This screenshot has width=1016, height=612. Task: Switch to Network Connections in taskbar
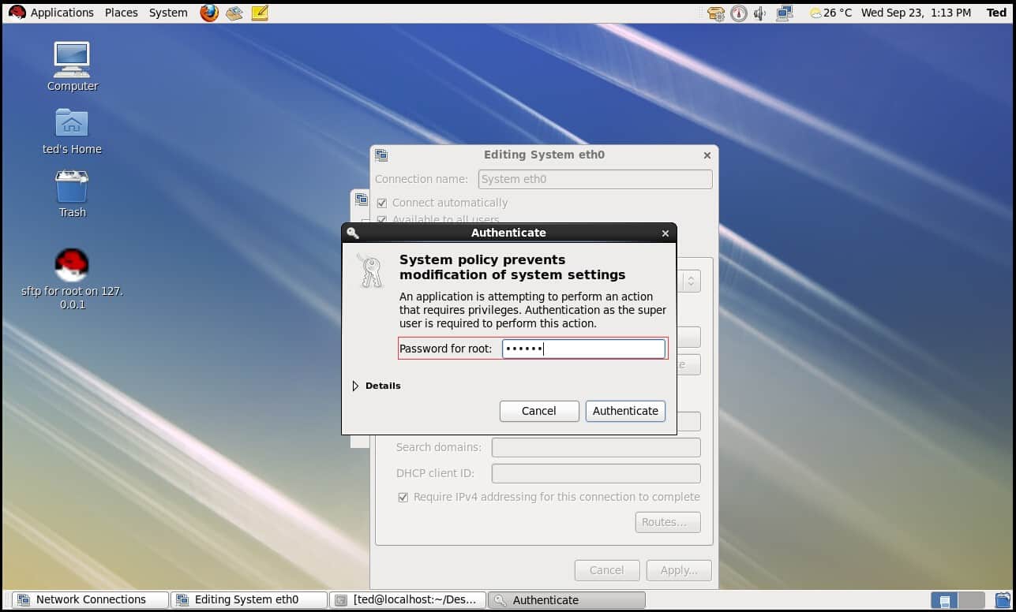(89, 599)
